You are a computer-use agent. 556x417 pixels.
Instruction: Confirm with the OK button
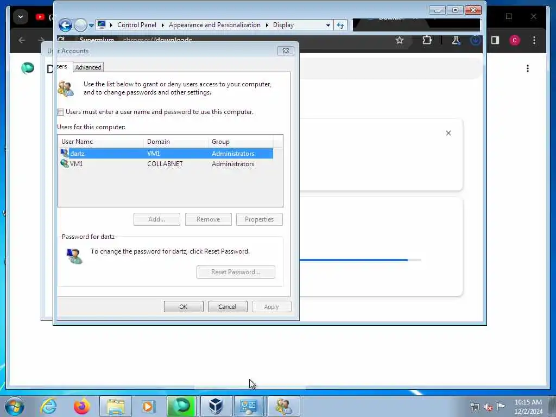click(184, 307)
